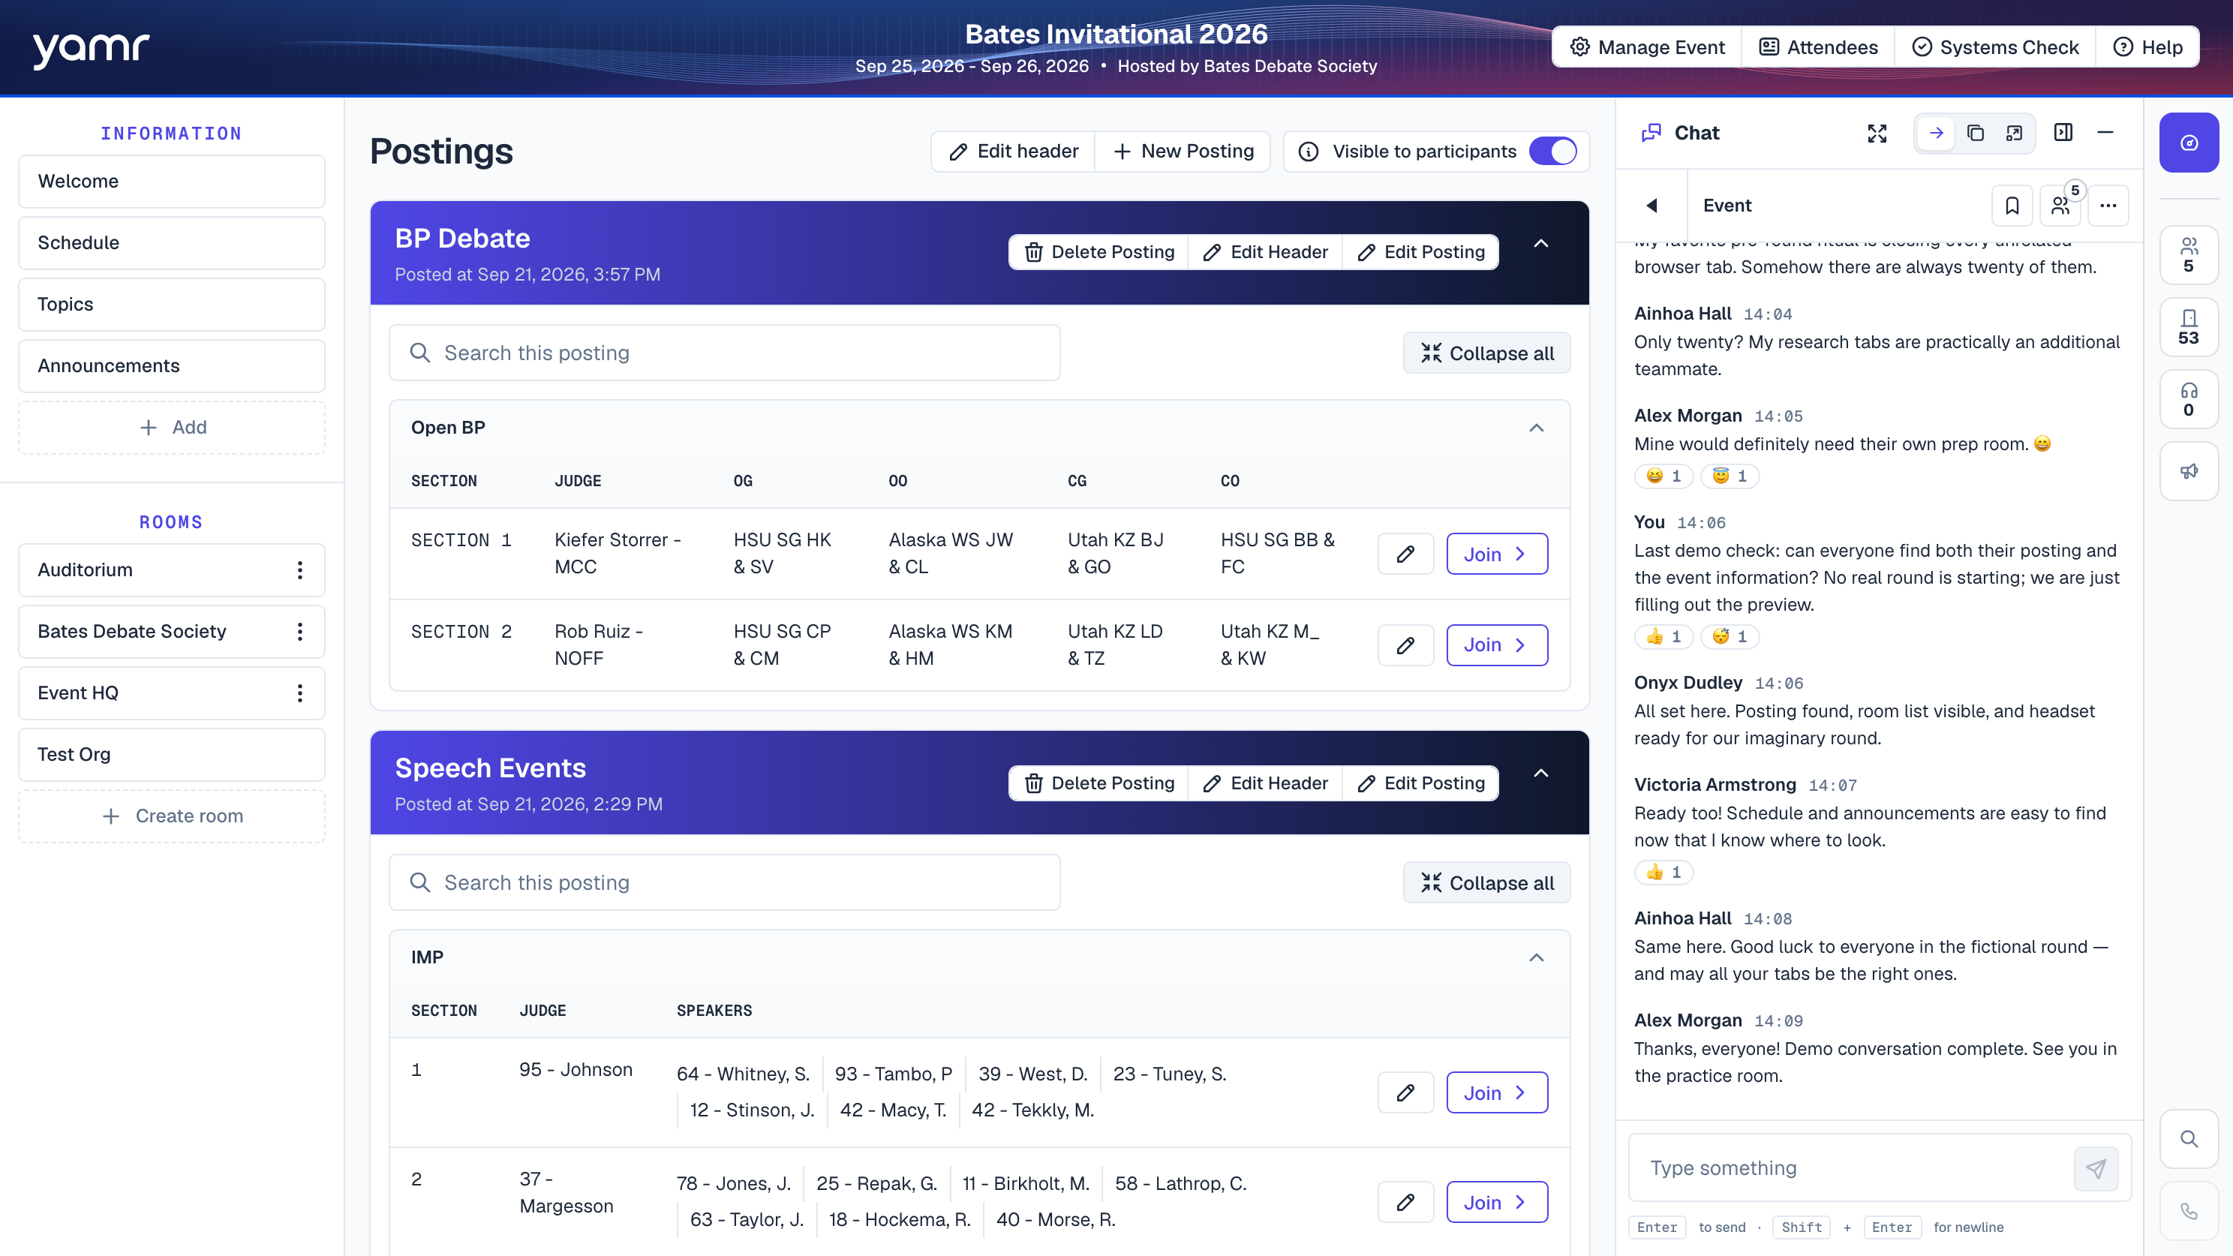Collapse the IMP section chevron
The width and height of the screenshot is (2233, 1256).
click(1536, 958)
